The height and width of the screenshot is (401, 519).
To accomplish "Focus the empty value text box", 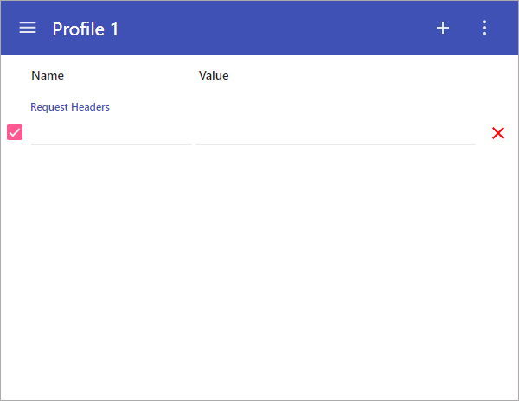I will tap(336, 133).
